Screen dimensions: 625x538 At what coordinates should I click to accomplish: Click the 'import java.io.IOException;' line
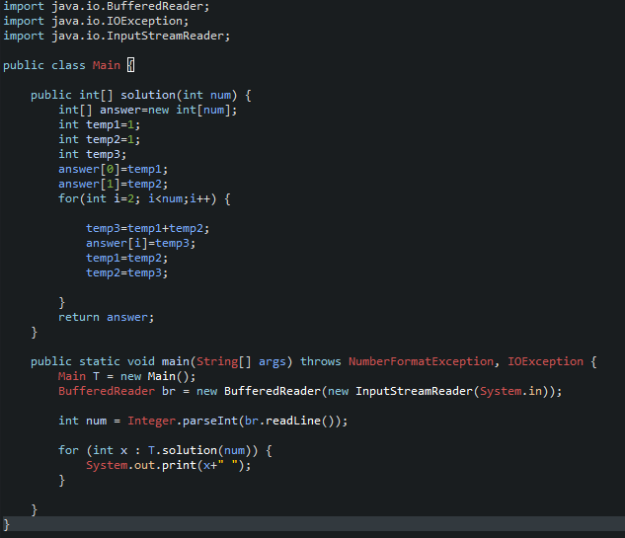[96, 21]
